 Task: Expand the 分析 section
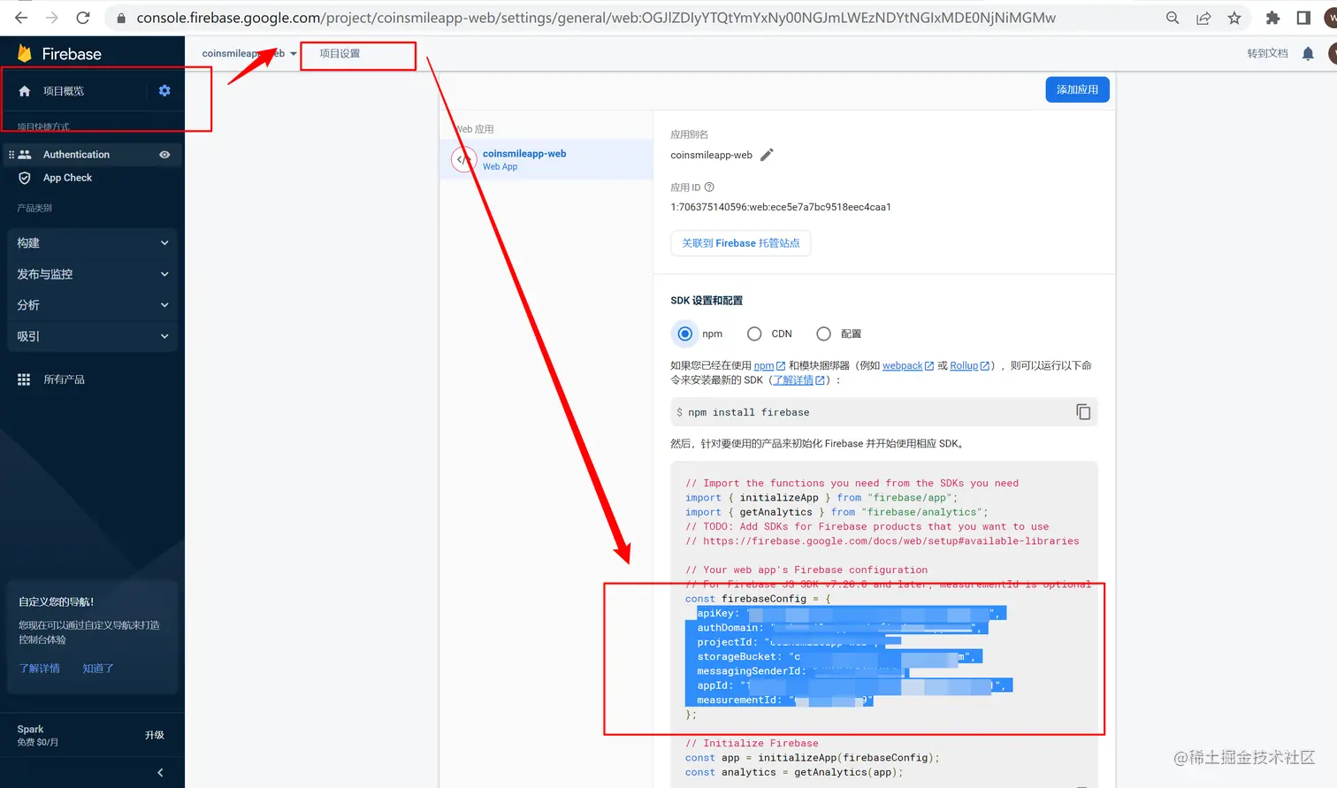92,305
